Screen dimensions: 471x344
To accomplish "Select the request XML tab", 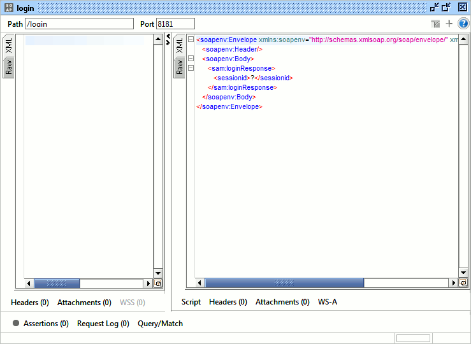I will pyautogui.click(x=9, y=45).
